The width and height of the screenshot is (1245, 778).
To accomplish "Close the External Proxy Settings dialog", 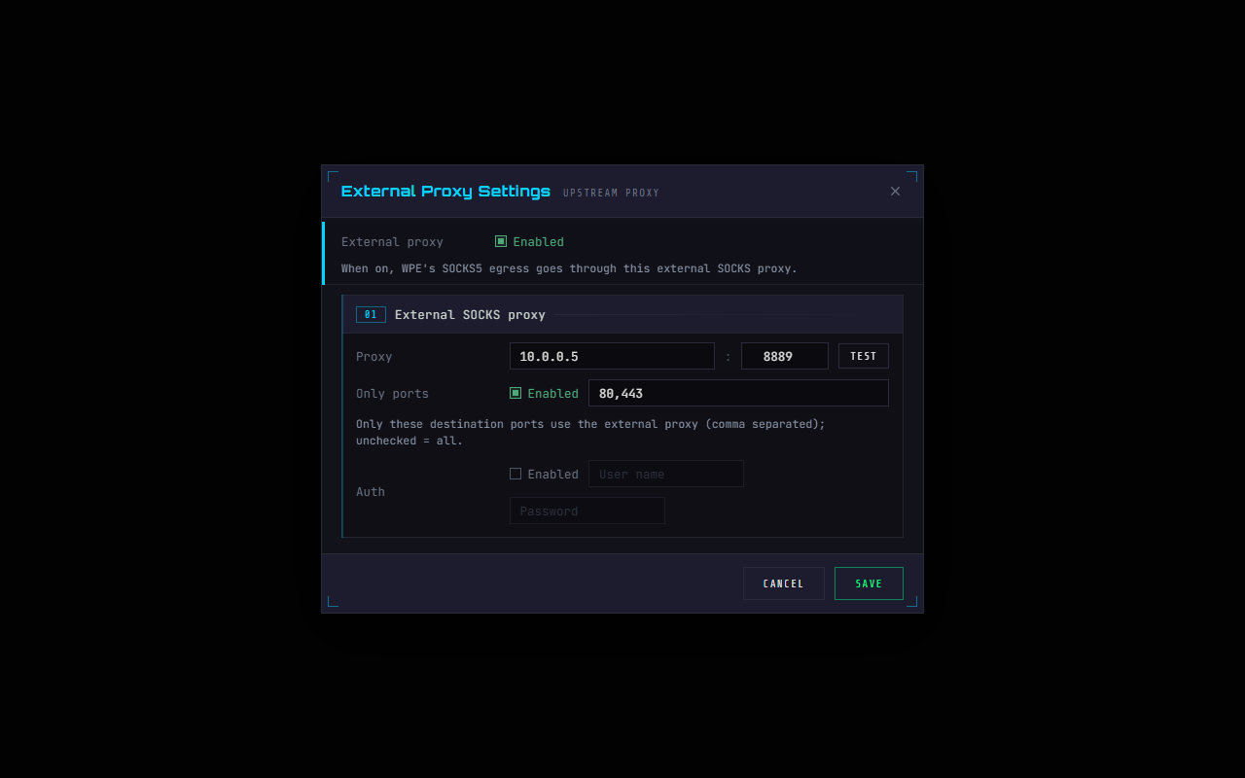I will [x=895, y=192].
